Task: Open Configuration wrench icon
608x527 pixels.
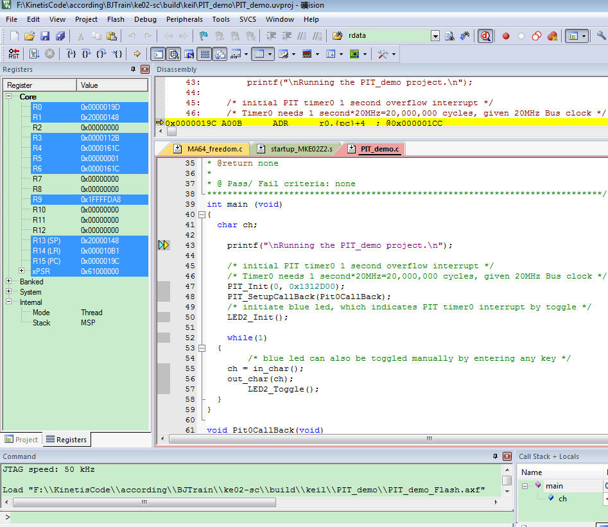Action: (x=601, y=36)
